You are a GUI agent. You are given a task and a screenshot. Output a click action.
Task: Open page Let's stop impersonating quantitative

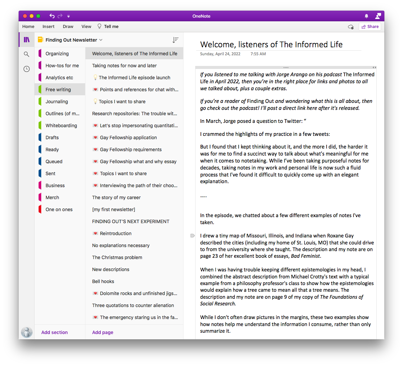(134, 126)
